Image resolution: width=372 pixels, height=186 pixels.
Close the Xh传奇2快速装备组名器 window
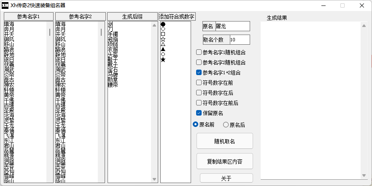click(362, 5)
